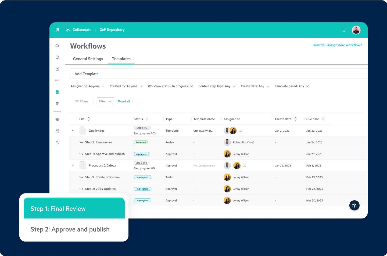Select the Step 1 of 2 status pill on Quality.doc

(142, 128)
